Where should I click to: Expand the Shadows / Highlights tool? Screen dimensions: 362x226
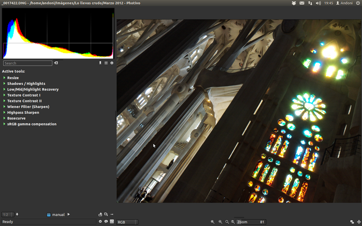(5, 83)
